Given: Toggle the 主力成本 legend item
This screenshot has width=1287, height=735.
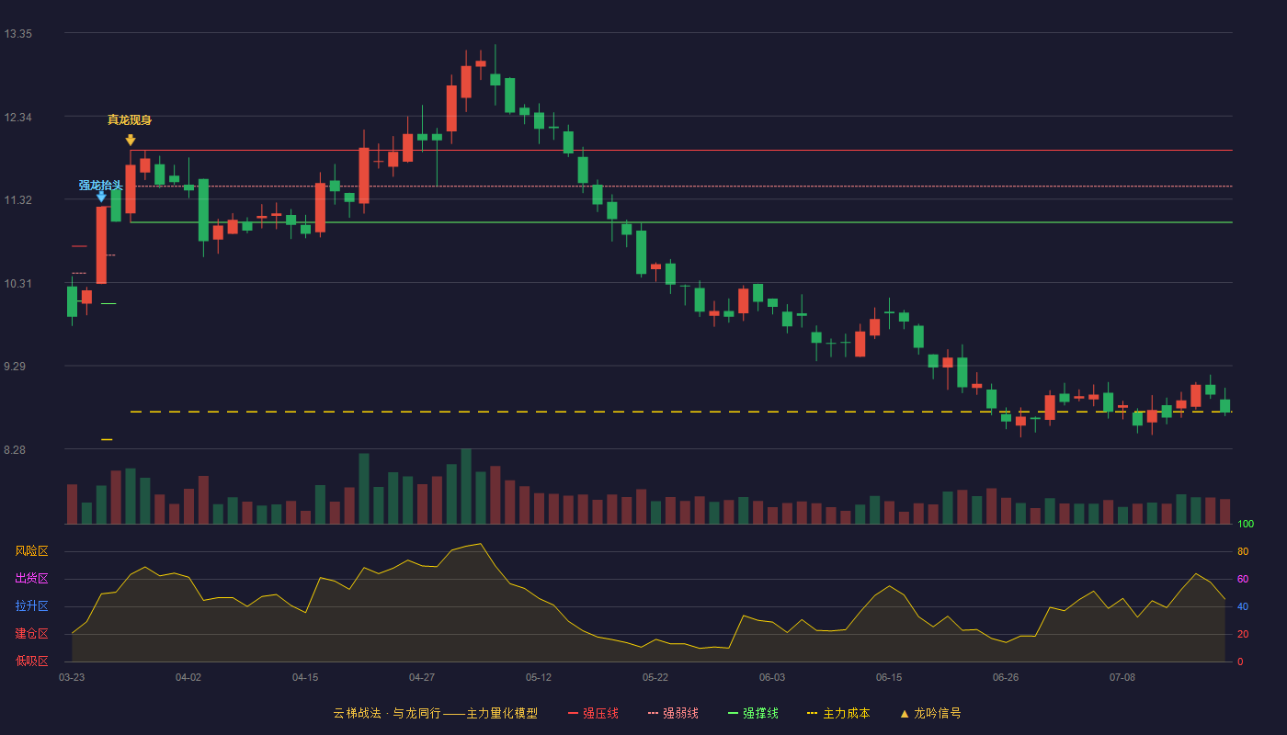Looking at the screenshot, I should pyautogui.click(x=838, y=713).
